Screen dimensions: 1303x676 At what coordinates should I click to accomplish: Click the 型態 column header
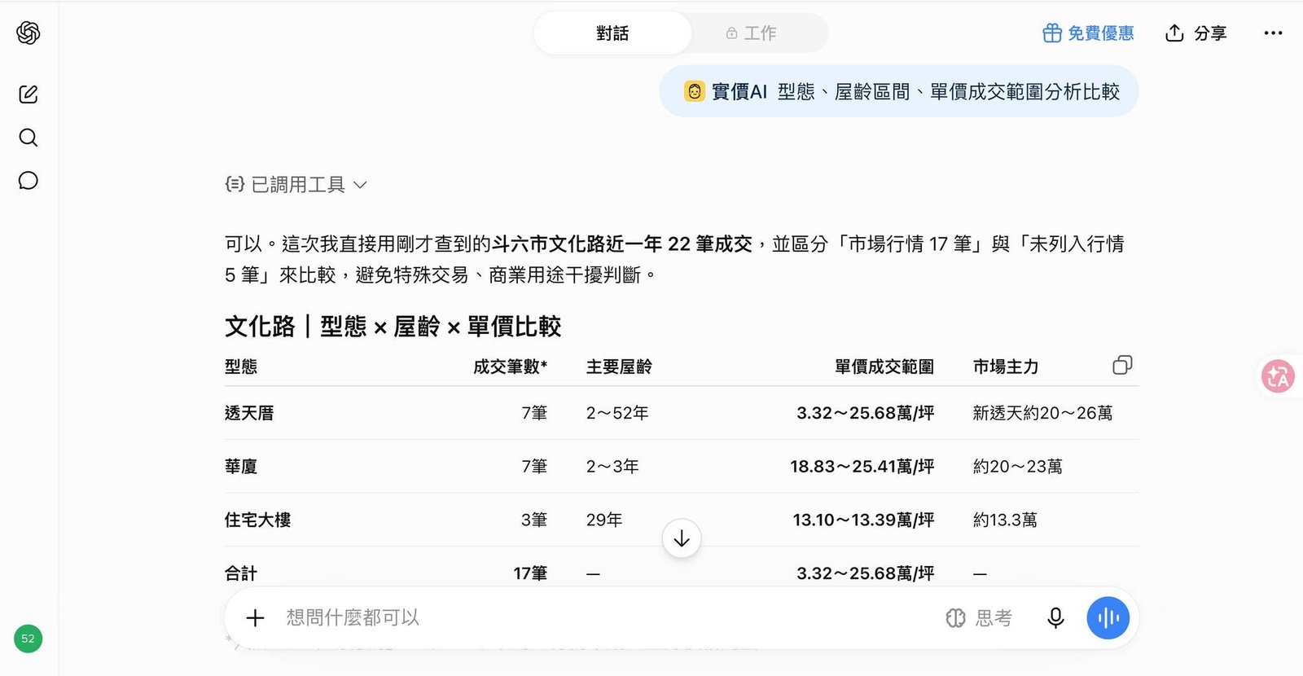[241, 367]
